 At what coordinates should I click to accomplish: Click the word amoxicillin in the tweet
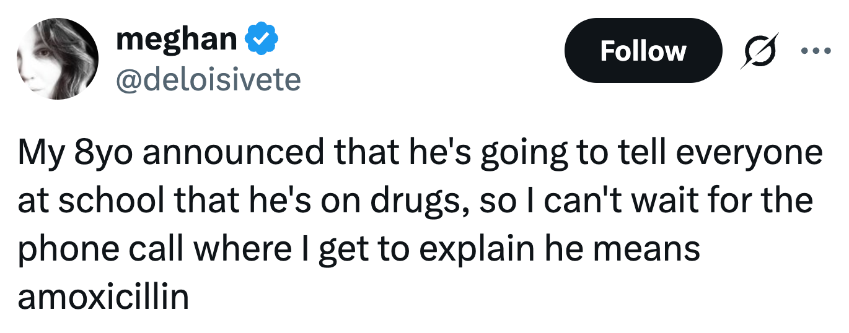pyautogui.click(x=103, y=297)
